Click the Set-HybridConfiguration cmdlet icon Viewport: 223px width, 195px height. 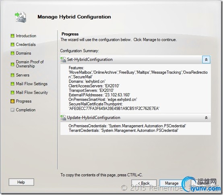tap(63, 60)
